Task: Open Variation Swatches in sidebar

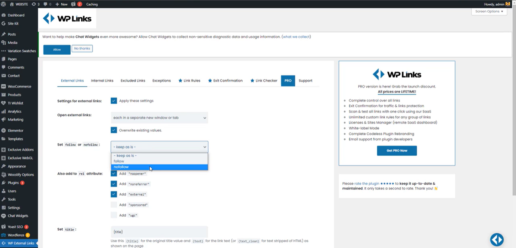Action: (22, 51)
